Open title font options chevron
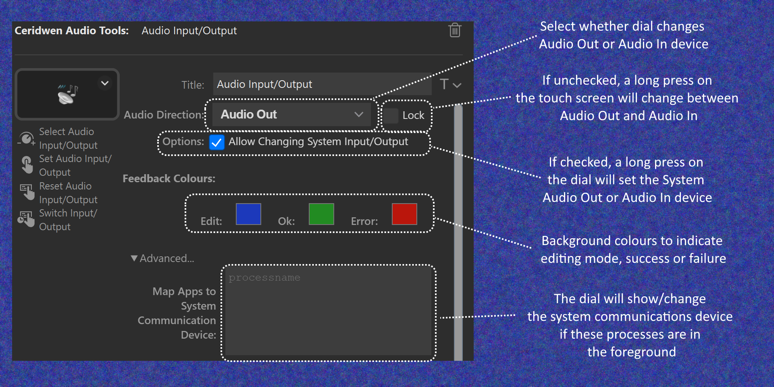The width and height of the screenshot is (774, 387). click(457, 85)
